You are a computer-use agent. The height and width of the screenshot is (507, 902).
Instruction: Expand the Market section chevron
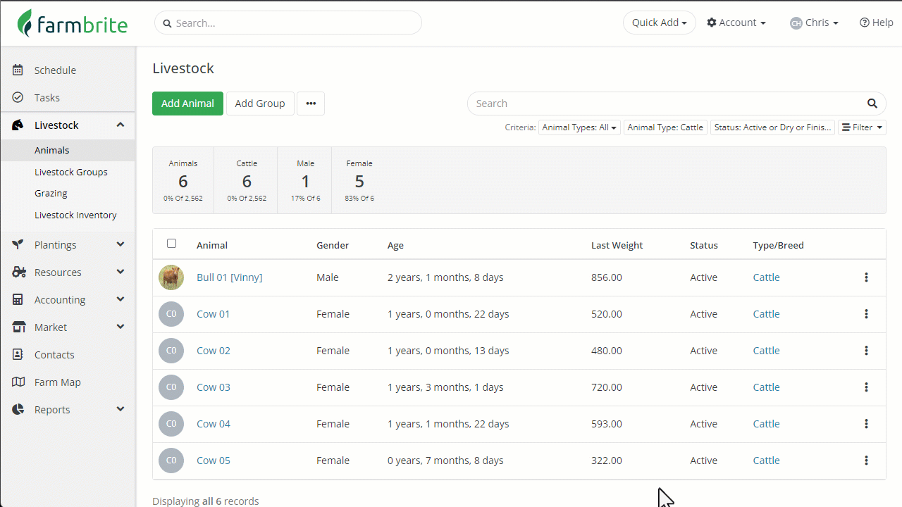pos(121,327)
